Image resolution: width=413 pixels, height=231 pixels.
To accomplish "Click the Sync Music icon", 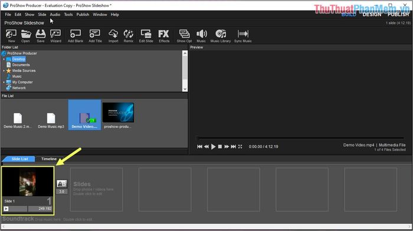I will [243, 36].
